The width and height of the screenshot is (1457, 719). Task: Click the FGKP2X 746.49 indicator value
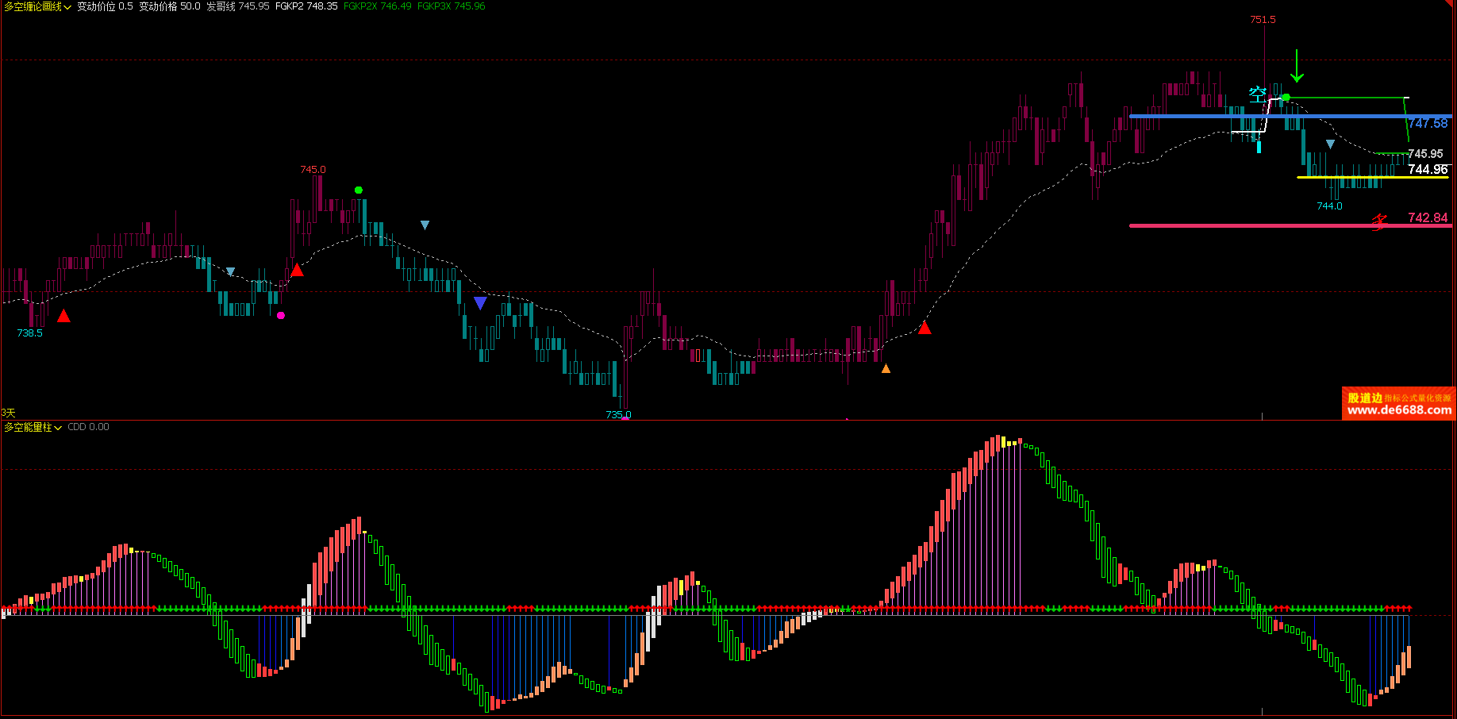[x=377, y=6]
